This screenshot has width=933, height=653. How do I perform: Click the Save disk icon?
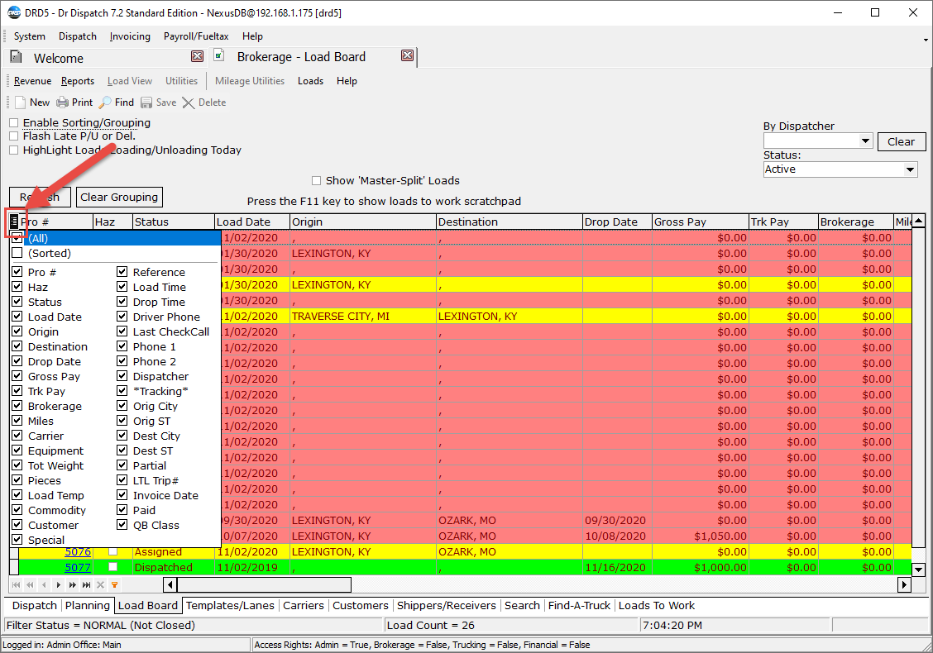coord(146,102)
